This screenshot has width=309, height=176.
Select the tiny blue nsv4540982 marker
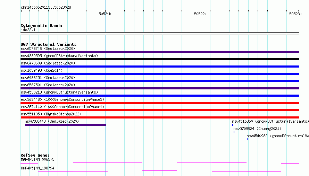(247, 139)
